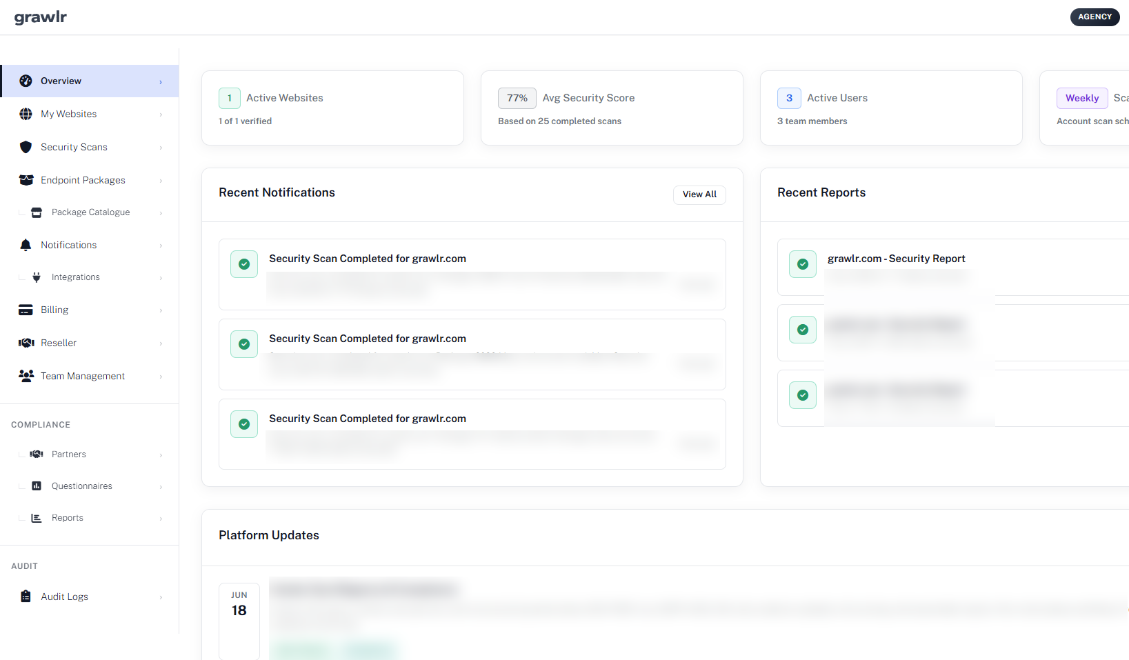Expand the Endpoint Packages chevron
The height and width of the screenshot is (660, 1129).
click(x=161, y=181)
